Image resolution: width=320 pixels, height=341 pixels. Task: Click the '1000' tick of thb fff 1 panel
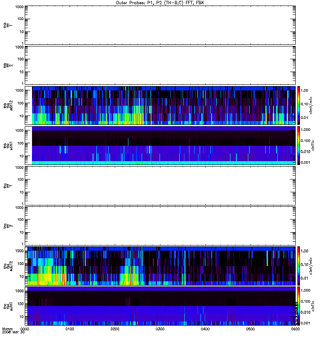[x=19, y=7]
